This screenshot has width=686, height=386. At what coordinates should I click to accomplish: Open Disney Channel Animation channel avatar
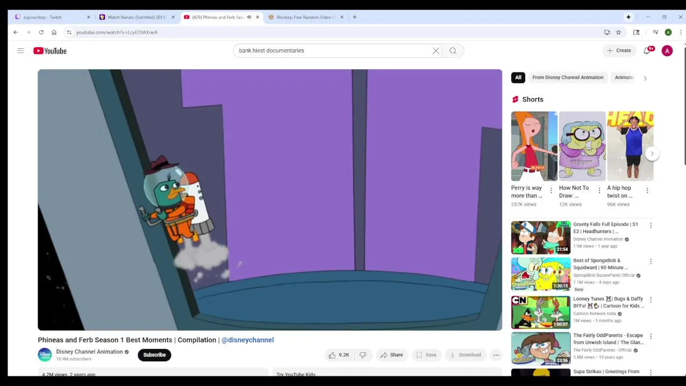click(x=45, y=355)
